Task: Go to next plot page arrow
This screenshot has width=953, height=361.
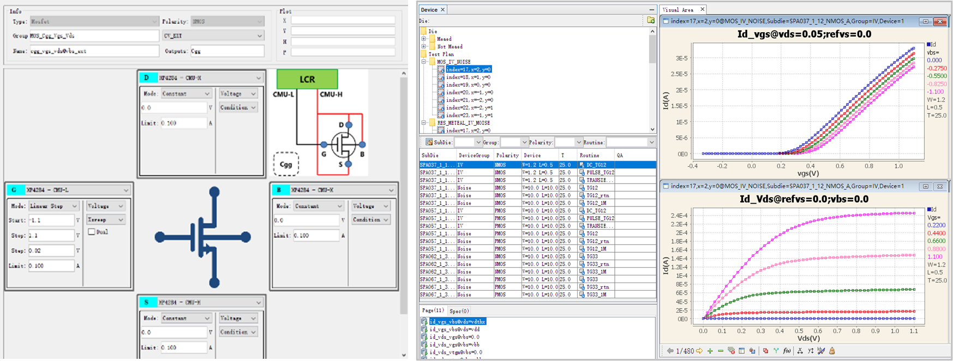Action: (699, 351)
